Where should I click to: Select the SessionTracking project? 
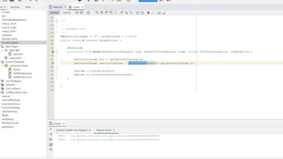pyautogui.click(x=11, y=108)
